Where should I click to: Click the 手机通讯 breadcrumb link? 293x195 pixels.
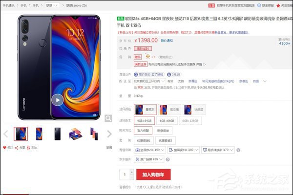8,5
